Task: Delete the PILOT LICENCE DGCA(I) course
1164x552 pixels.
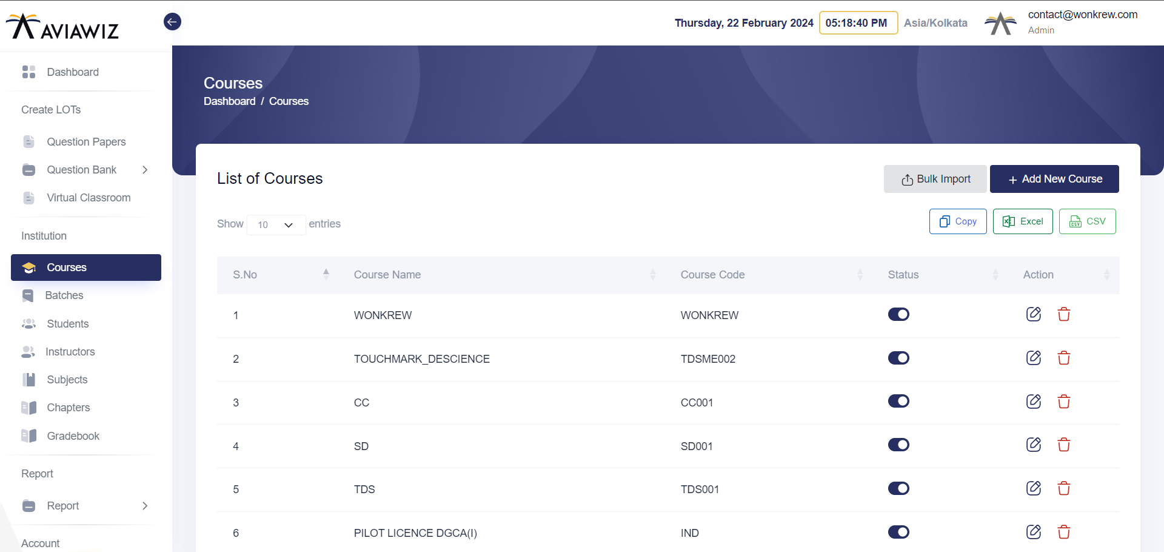Action: pyautogui.click(x=1064, y=532)
